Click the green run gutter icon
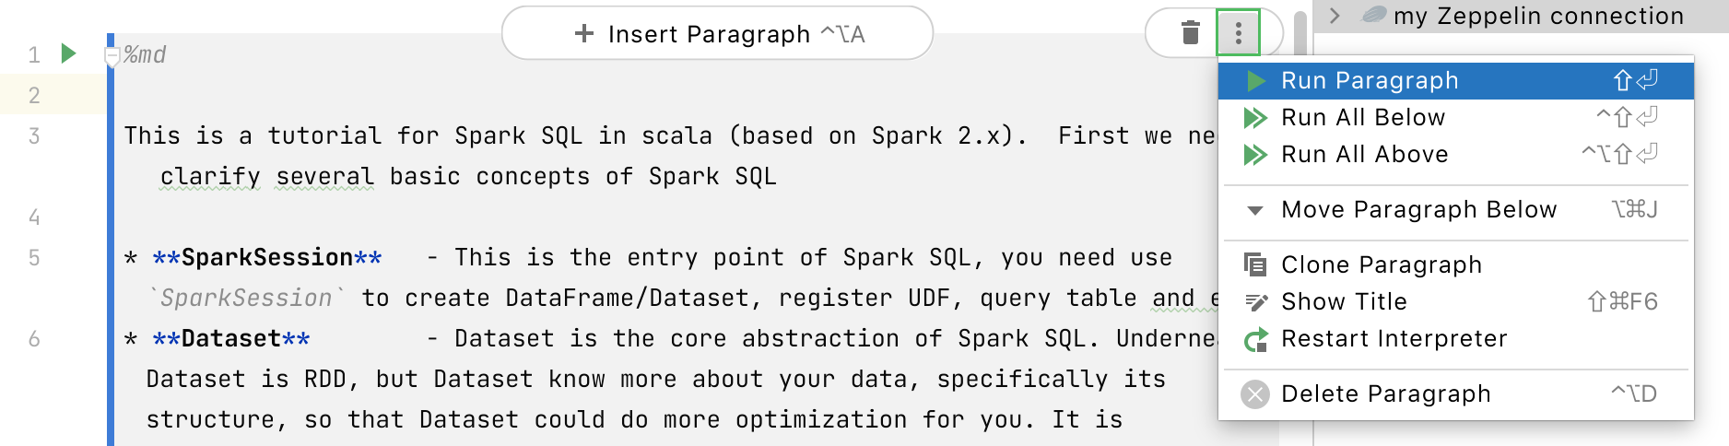The image size is (1729, 446). (x=68, y=53)
